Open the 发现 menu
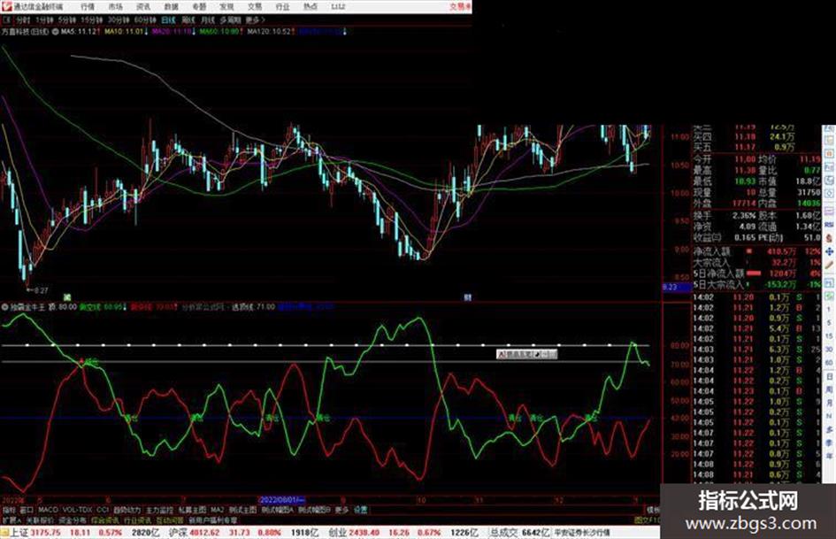Image resolution: width=836 pixels, height=539 pixels. [226, 7]
